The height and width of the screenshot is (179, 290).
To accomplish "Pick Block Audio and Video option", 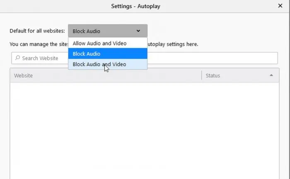I will [108, 64].
